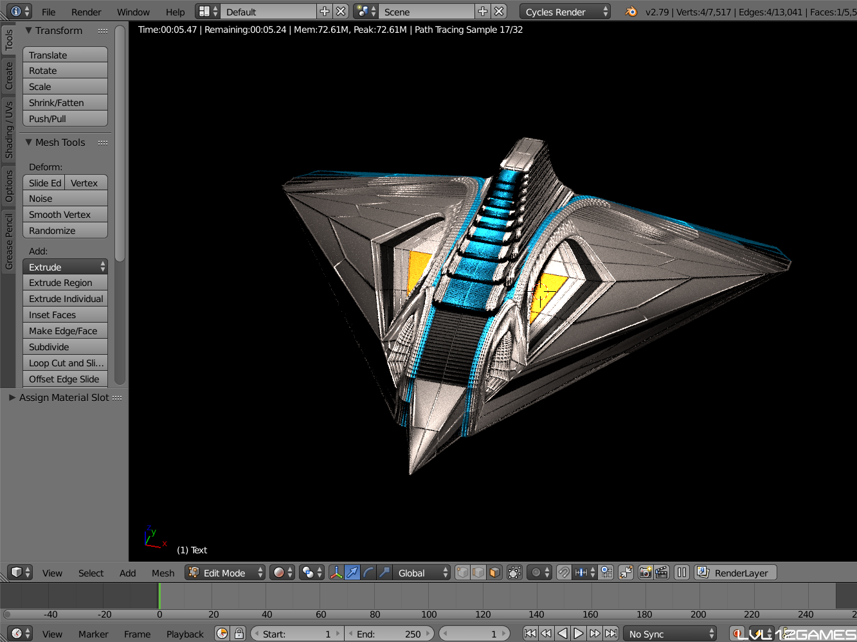Click the Push/Pull button

(x=65, y=119)
